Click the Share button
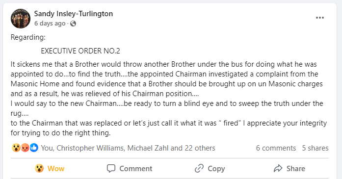Viewport: 342px width, 179px height. tap(289, 168)
